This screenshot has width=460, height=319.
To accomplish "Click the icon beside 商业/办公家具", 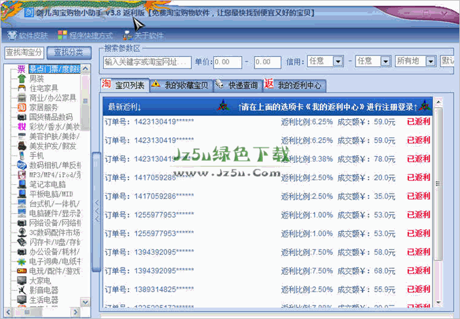I will [x=21, y=98].
